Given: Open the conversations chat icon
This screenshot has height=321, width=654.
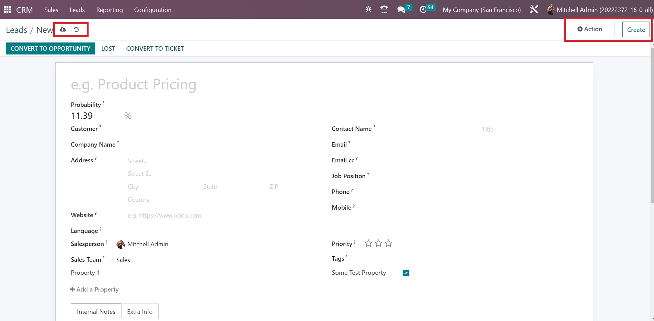Looking at the screenshot, I should [401, 10].
